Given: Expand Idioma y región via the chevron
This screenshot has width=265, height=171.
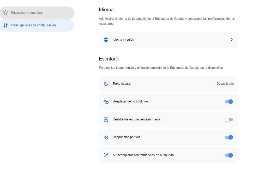Looking at the screenshot, I should pyautogui.click(x=232, y=40).
